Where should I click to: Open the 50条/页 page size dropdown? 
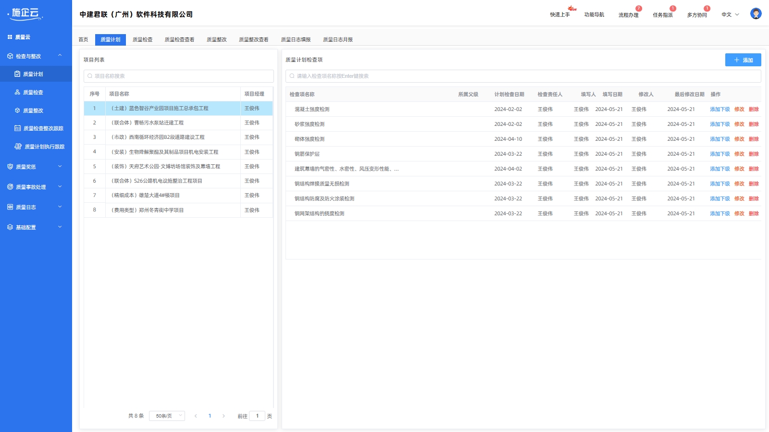(x=167, y=416)
